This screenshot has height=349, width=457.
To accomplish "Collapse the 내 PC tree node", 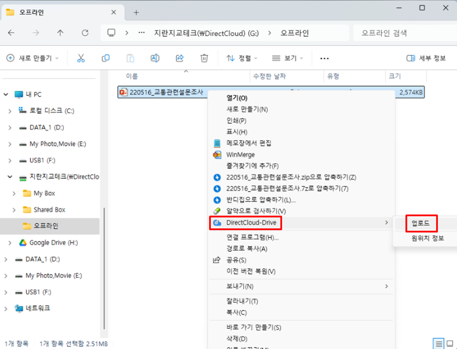I will pyautogui.click(x=6, y=95).
